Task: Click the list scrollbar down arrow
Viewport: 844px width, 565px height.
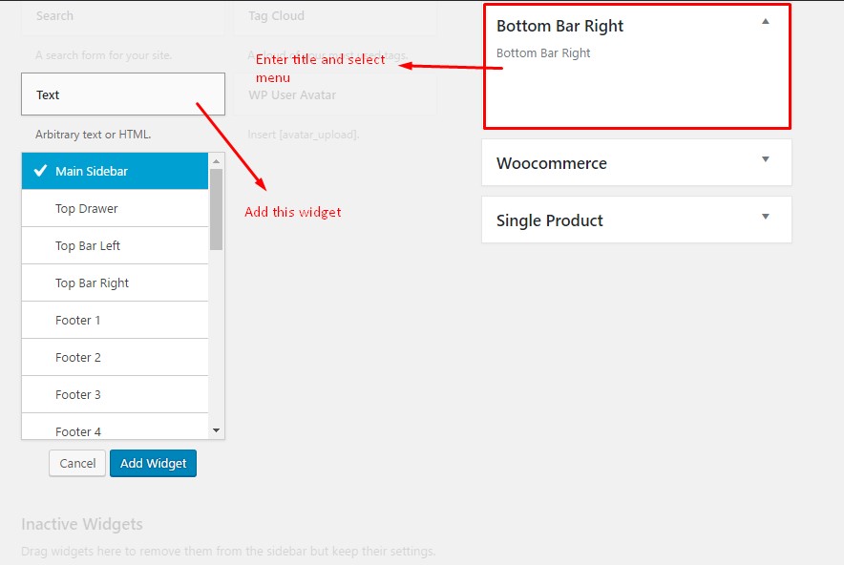Action: tap(216, 429)
